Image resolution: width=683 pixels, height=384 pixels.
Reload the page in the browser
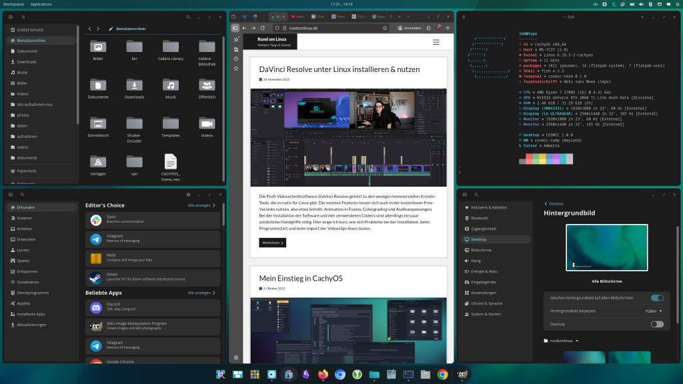pos(263,28)
